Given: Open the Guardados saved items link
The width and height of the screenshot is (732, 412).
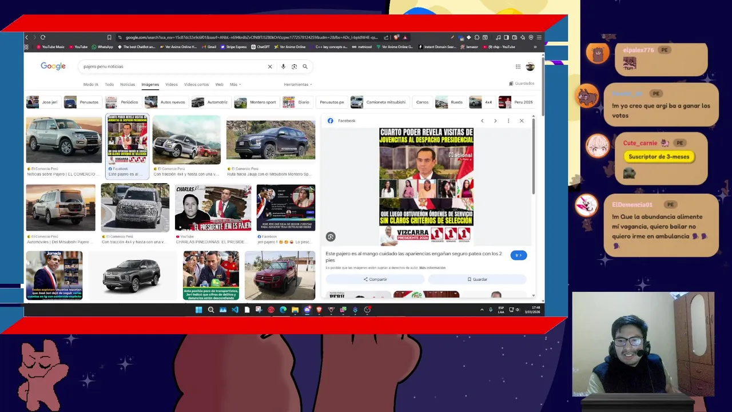Looking at the screenshot, I should 522,84.
